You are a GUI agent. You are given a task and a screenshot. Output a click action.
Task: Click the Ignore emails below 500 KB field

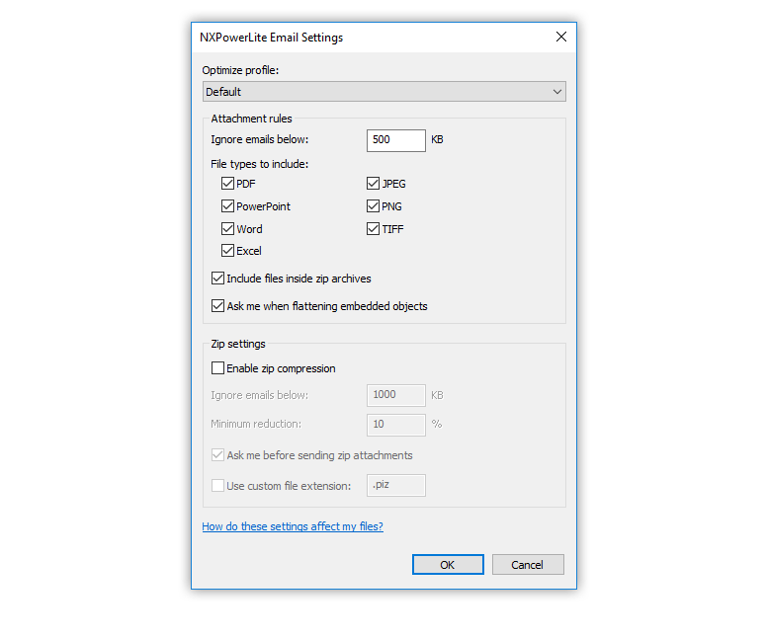point(396,140)
